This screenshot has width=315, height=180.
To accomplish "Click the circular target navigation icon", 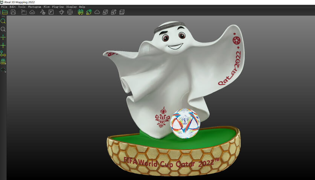I will pyautogui.click(x=70, y=12).
